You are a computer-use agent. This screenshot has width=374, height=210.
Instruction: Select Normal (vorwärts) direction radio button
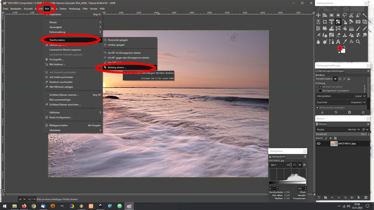[320, 87]
